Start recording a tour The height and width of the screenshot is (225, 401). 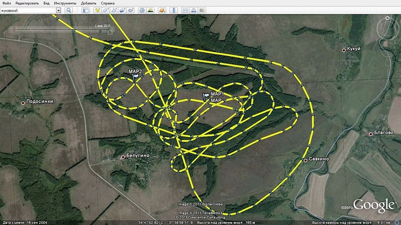[x=132, y=10]
